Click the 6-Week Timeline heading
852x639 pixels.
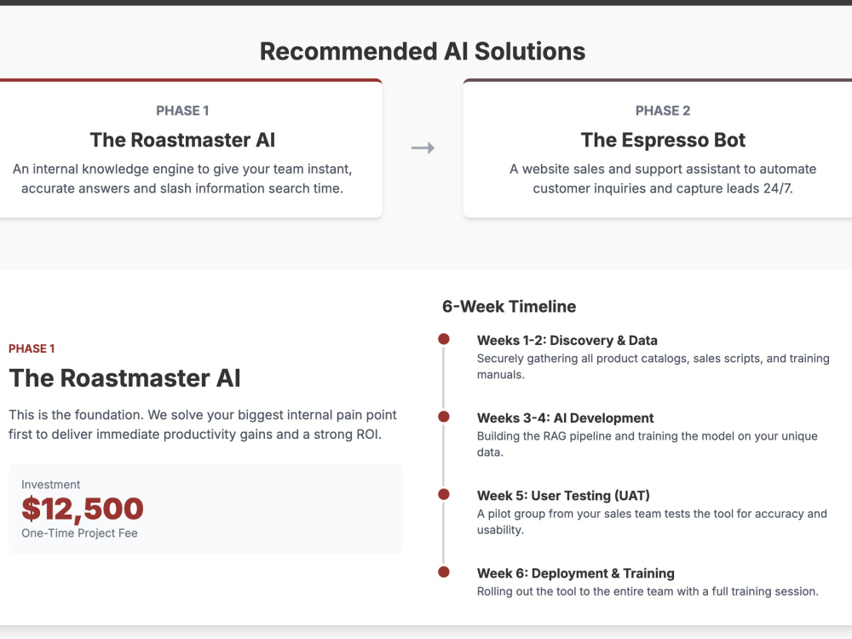coord(509,307)
